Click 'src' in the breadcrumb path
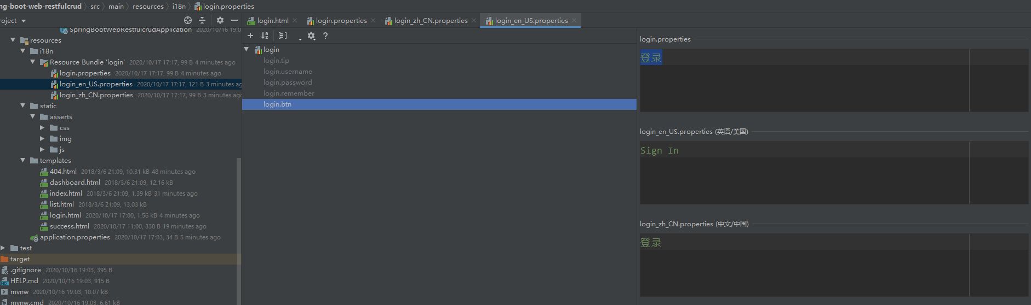 (x=95, y=6)
